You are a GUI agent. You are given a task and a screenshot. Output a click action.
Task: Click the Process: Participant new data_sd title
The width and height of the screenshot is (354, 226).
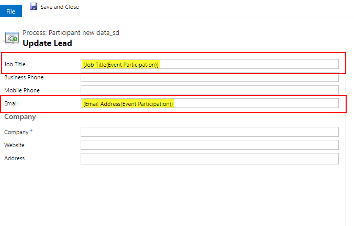71,33
